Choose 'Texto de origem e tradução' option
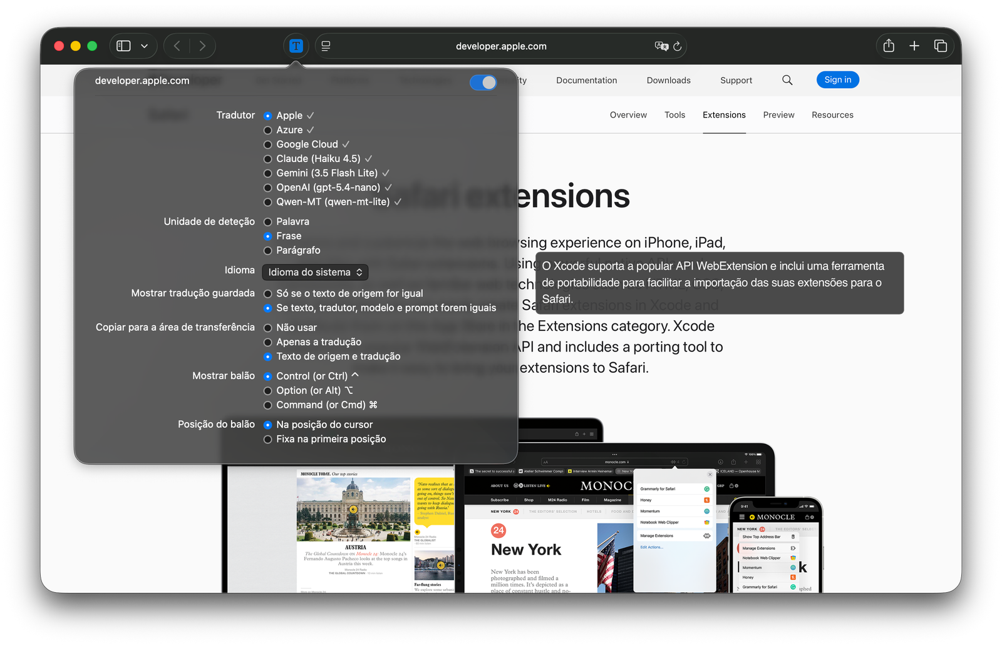Screen dimensions: 1002x646 pos(268,357)
